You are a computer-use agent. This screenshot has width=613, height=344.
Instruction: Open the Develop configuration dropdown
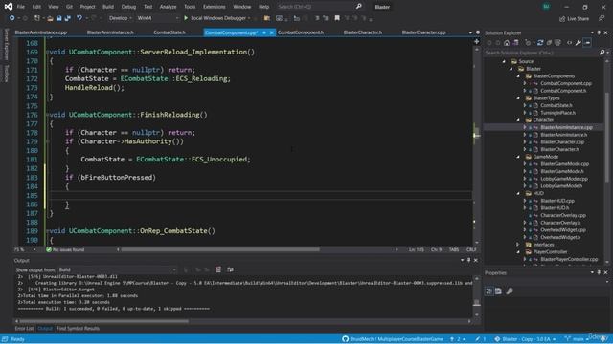(120, 18)
